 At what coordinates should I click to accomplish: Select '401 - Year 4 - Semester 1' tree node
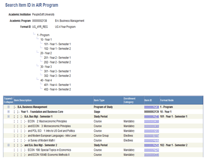(x=57, y=85)
